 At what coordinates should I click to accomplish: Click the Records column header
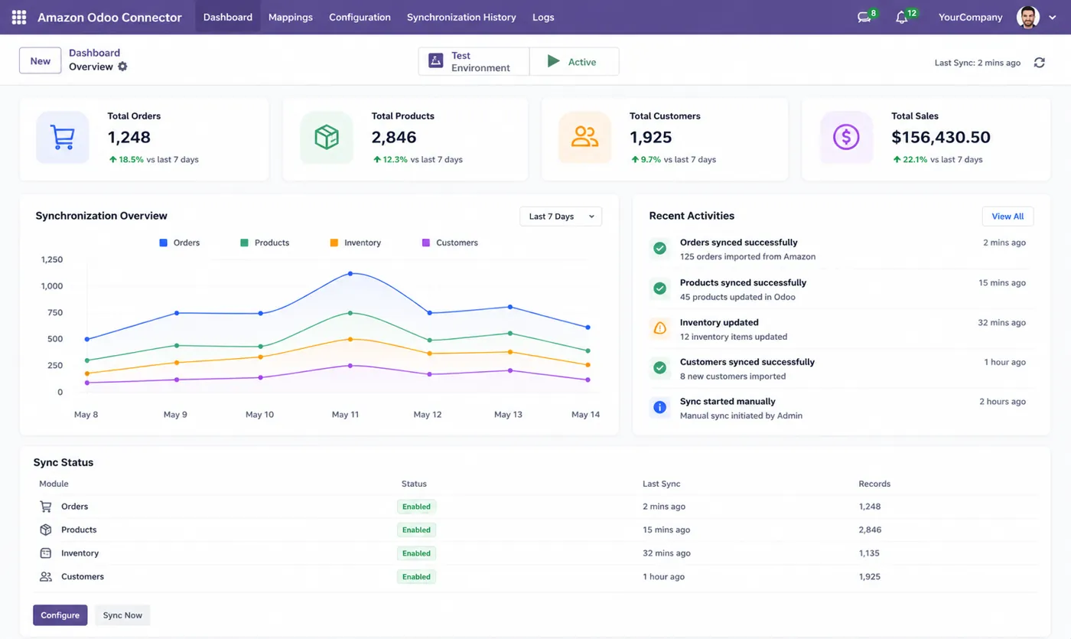pos(874,484)
